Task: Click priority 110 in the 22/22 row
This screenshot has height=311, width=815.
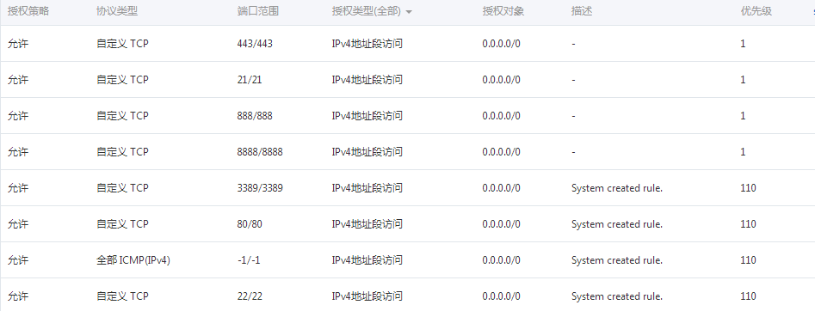Action: tap(748, 296)
